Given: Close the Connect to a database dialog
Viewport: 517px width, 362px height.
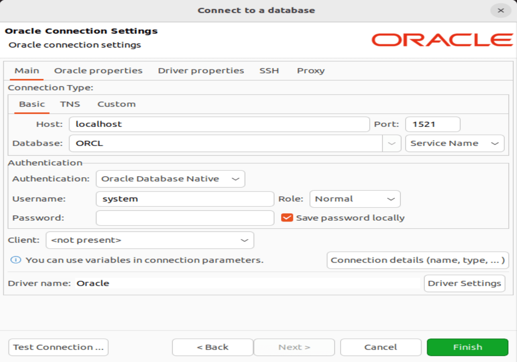Looking at the screenshot, I should (x=501, y=10).
